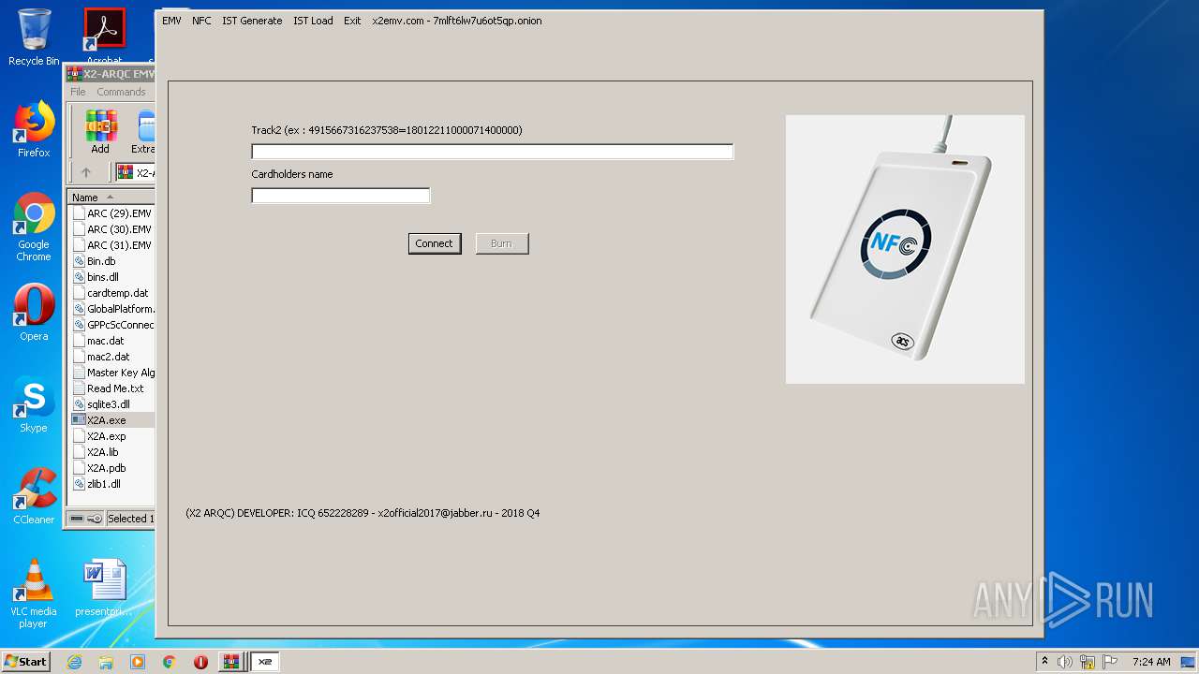Open the IST Generate menu
This screenshot has height=674, width=1199.
[252, 21]
